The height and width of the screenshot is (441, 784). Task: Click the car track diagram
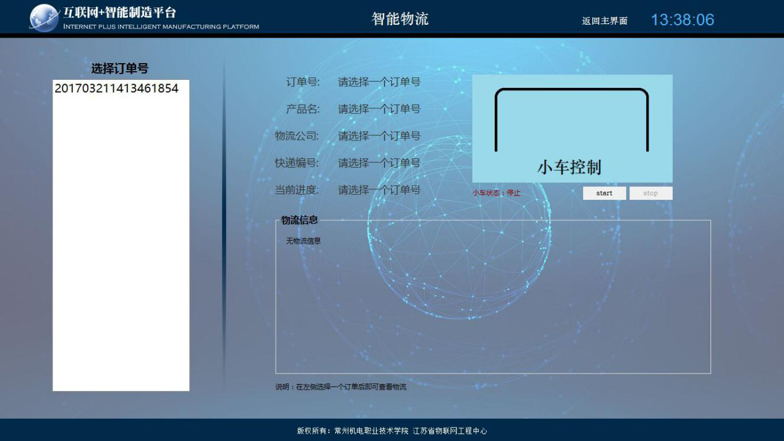pyautogui.click(x=571, y=119)
